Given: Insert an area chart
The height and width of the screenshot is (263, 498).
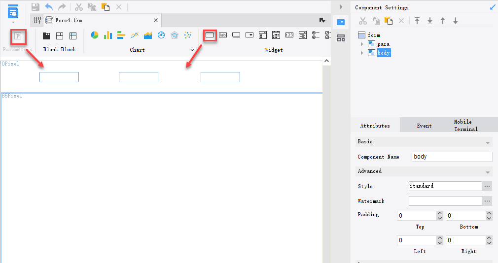Looking at the screenshot, I should coord(148,35).
